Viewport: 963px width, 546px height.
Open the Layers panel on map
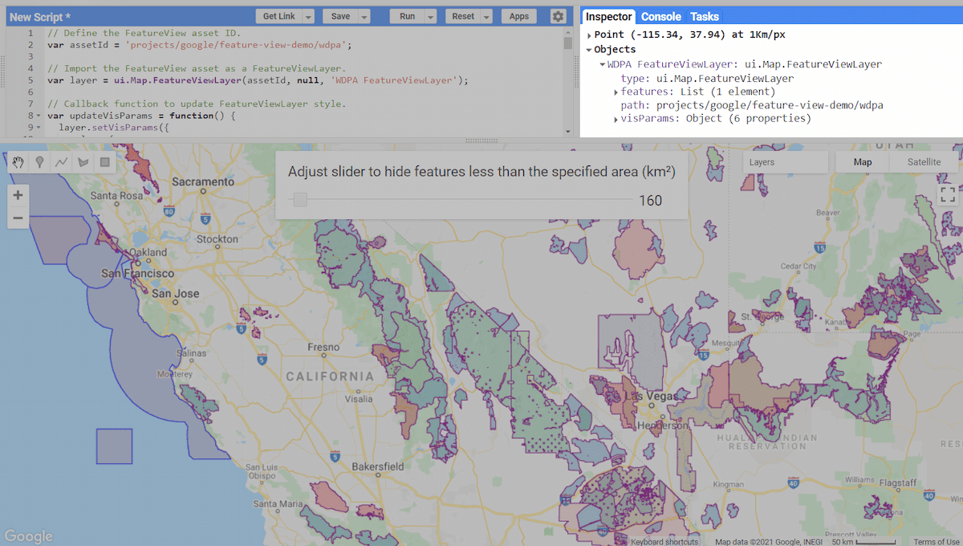coord(785,162)
